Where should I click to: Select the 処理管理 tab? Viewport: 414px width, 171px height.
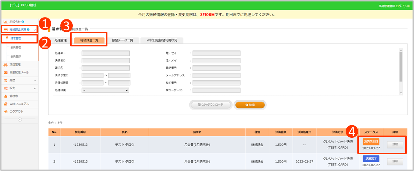(x=61, y=40)
